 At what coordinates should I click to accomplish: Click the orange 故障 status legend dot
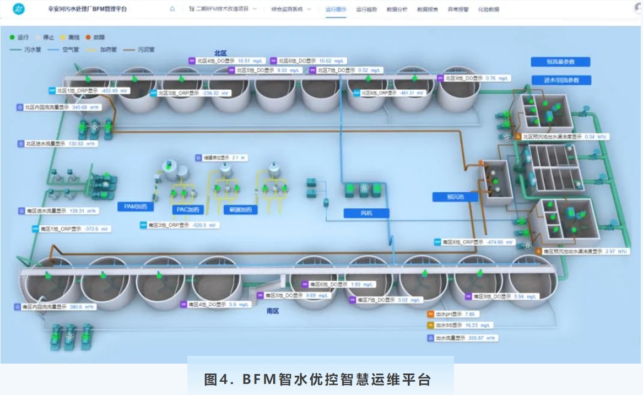(x=88, y=38)
